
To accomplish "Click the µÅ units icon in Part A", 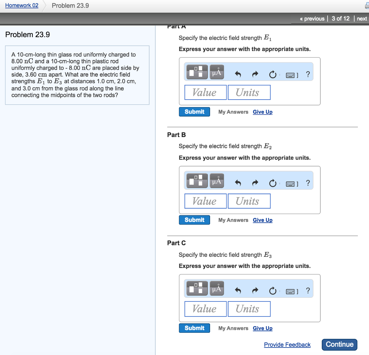I will coord(217,72).
